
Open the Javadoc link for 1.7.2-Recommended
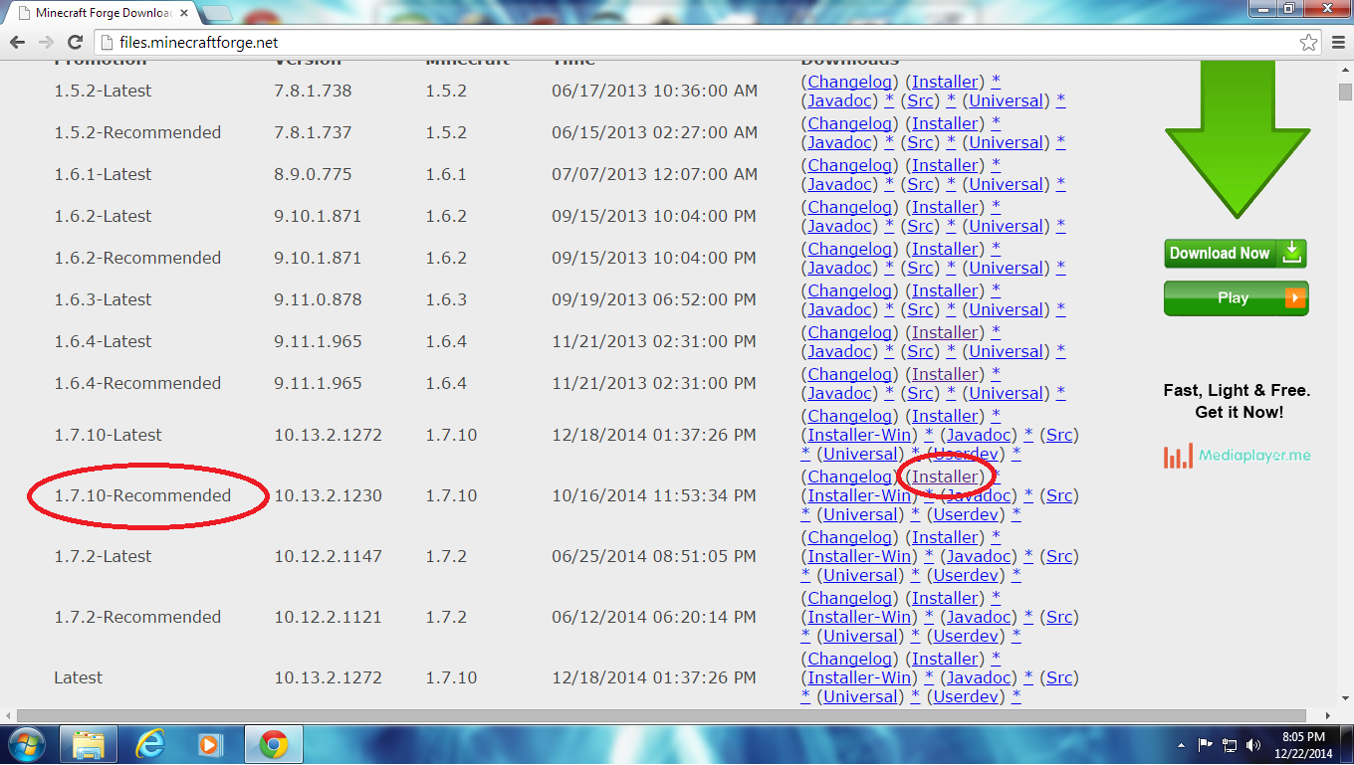coord(979,617)
